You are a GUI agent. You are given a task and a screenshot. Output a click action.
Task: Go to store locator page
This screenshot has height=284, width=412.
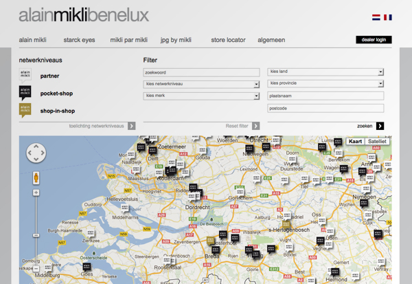click(228, 40)
